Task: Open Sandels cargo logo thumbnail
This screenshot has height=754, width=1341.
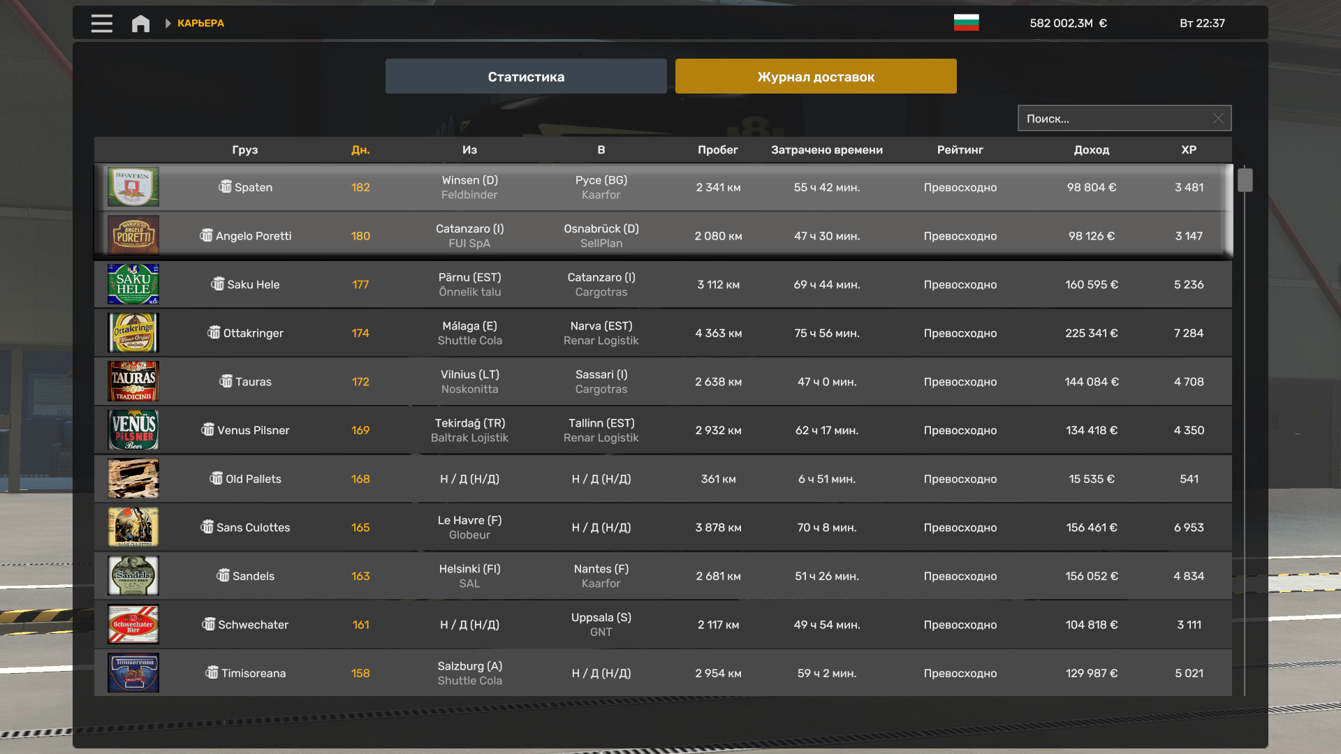Action: click(133, 576)
